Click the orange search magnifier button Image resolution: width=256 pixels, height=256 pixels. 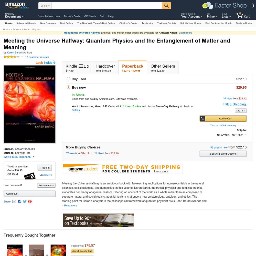tap(166, 6)
